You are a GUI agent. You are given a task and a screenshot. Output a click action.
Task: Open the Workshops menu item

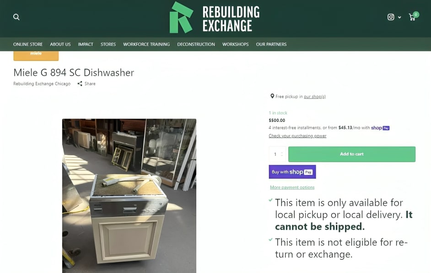pos(235,44)
